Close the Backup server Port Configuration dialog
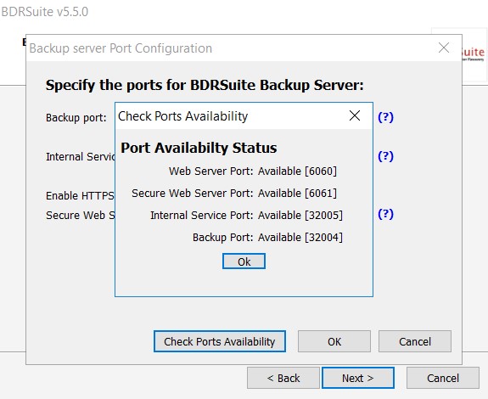This screenshot has height=399, width=488. [444, 48]
